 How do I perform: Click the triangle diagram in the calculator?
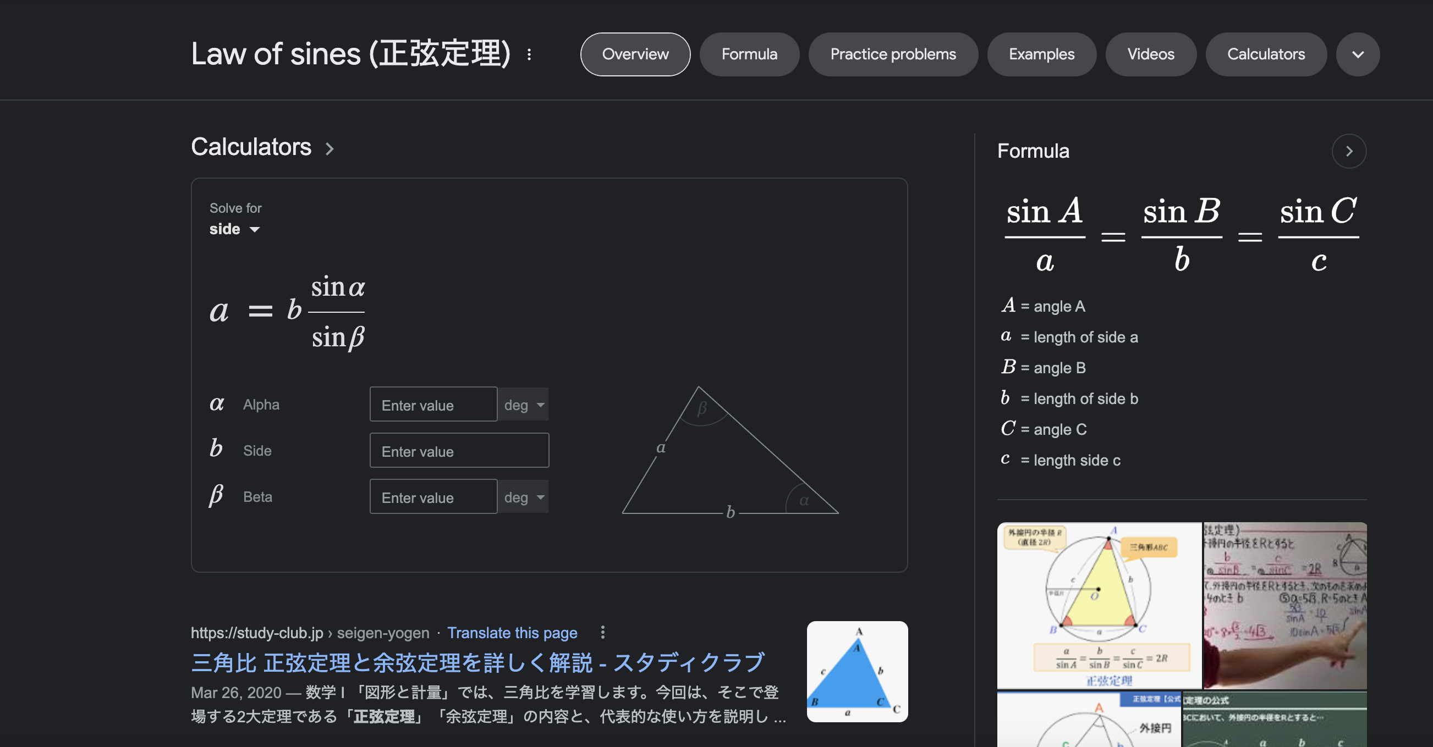[730, 451]
